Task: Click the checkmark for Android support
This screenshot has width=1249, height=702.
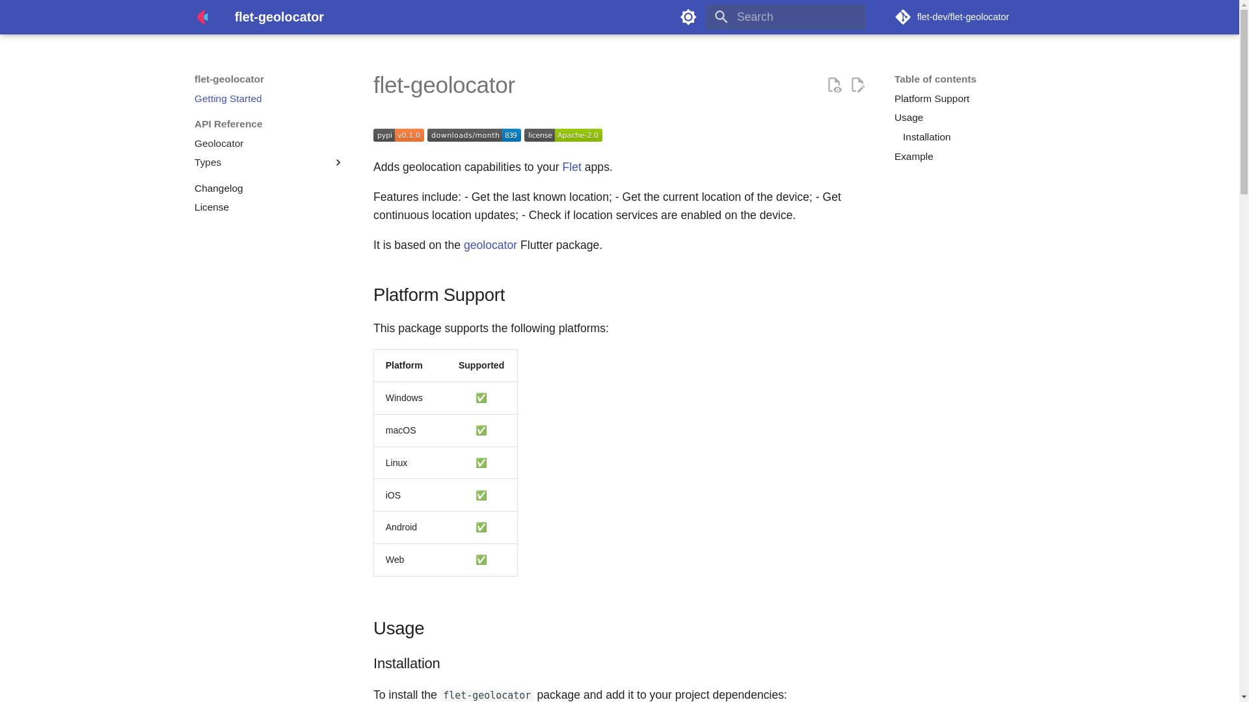Action: [x=481, y=527]
